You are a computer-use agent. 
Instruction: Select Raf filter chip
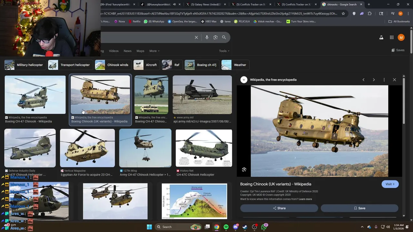click(x=172, y=65)
